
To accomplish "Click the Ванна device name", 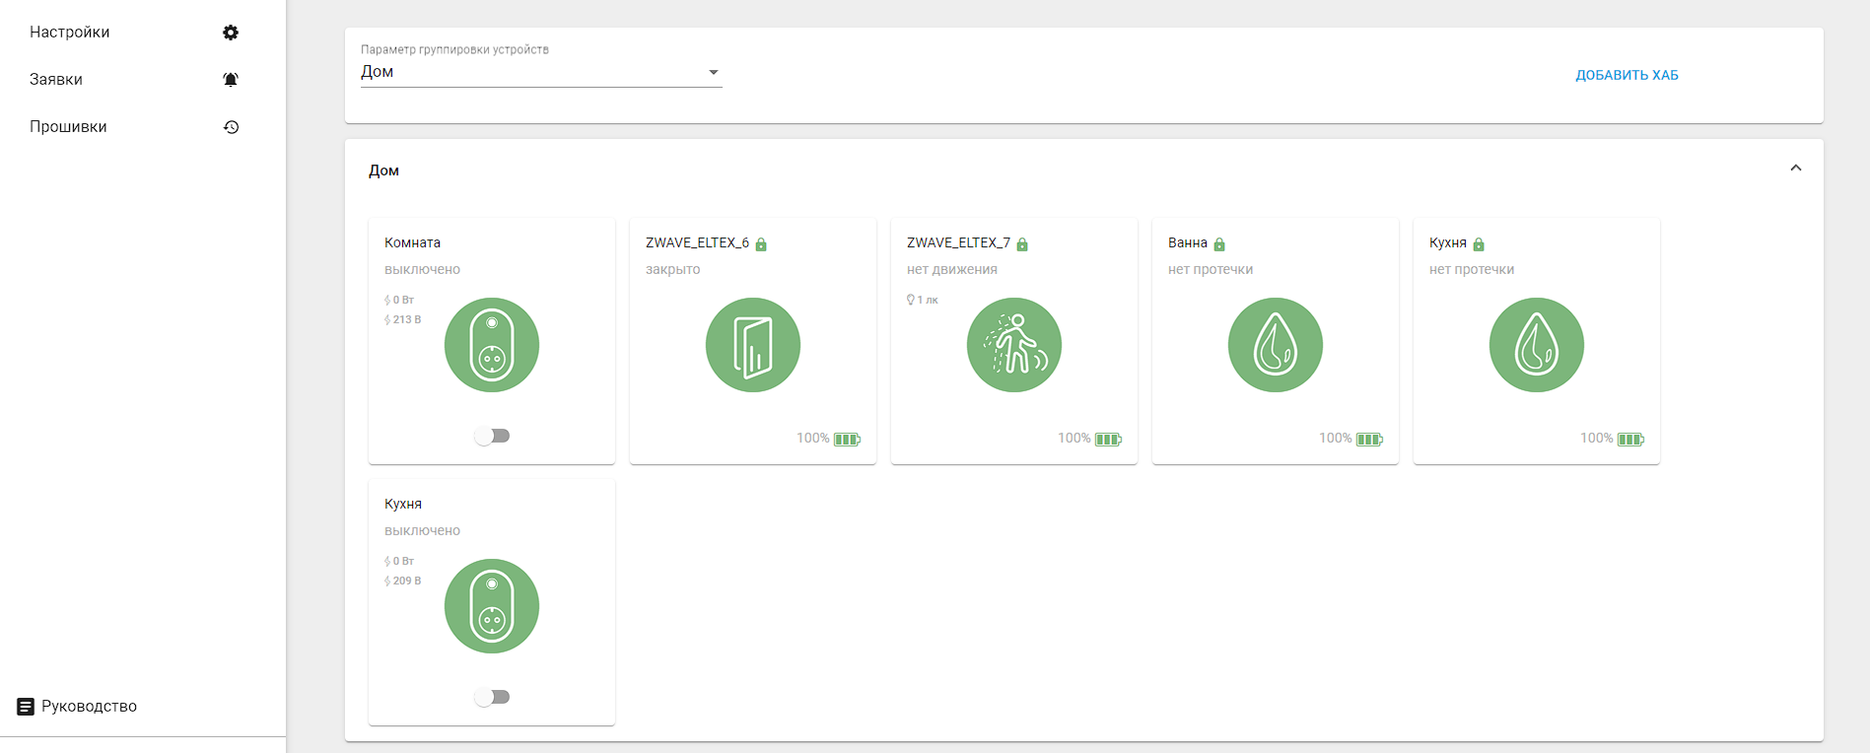I will tap(1188, 242).
